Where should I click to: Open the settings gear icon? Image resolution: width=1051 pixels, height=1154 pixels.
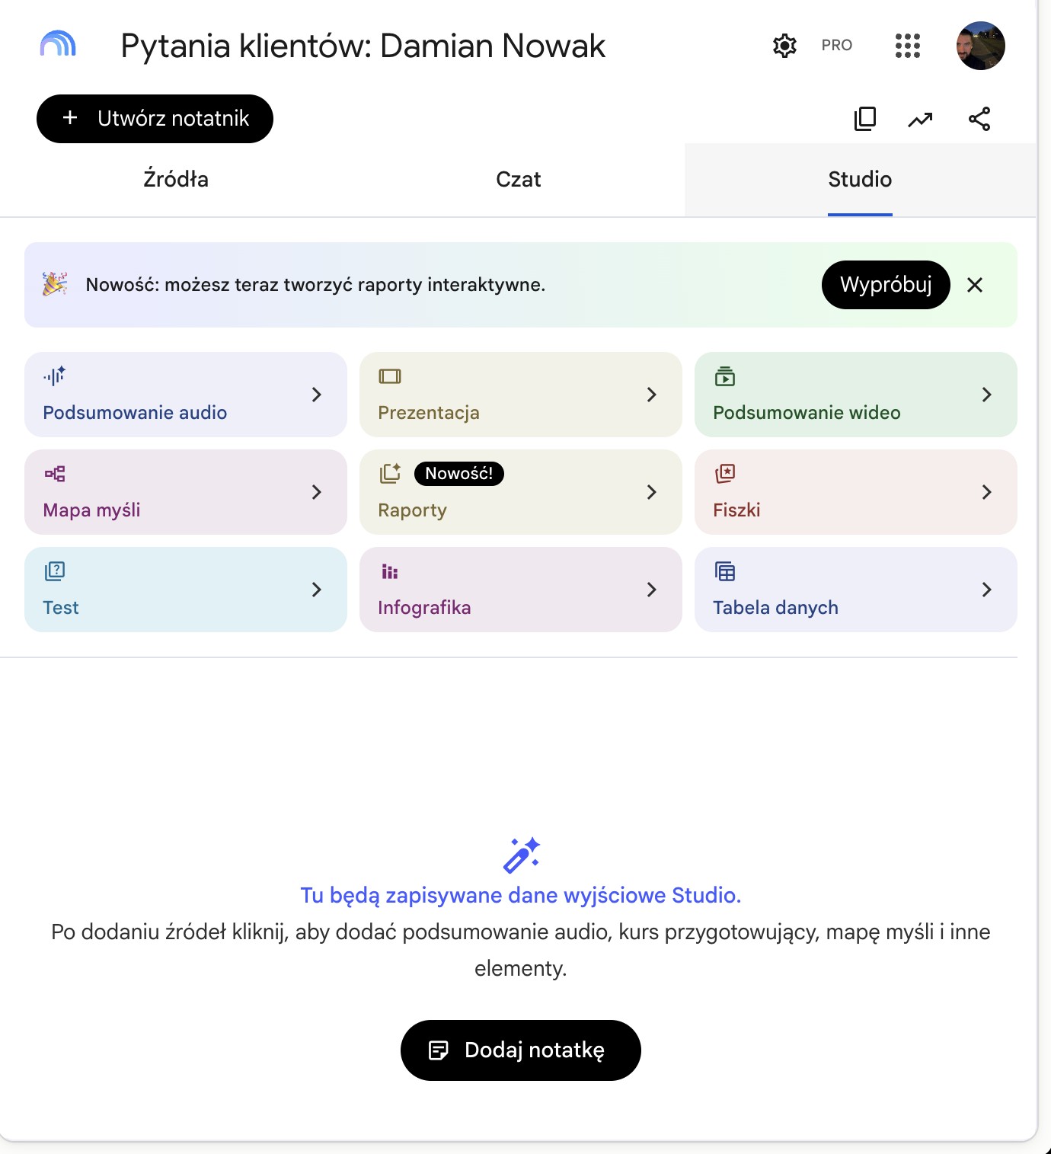coord(784,46)
